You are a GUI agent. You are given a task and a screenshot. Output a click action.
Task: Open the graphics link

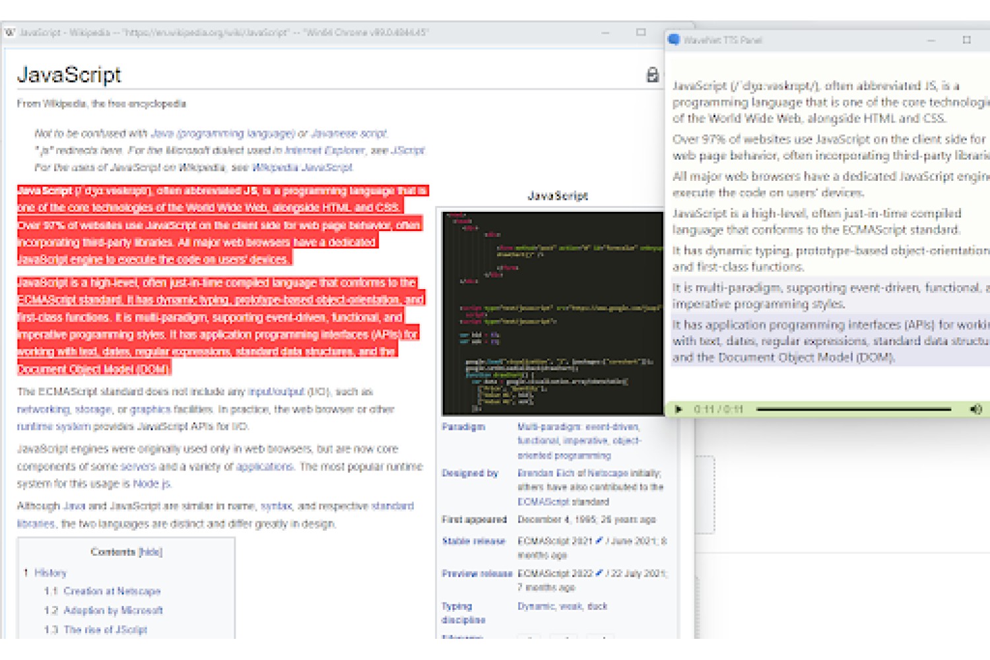click(150, 409)
